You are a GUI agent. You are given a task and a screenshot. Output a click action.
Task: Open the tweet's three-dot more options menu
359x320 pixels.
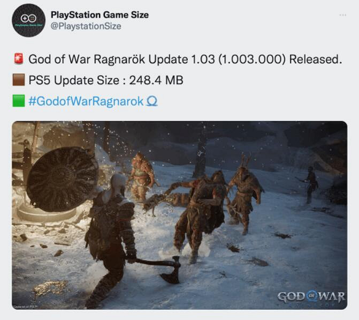point(343,15)
